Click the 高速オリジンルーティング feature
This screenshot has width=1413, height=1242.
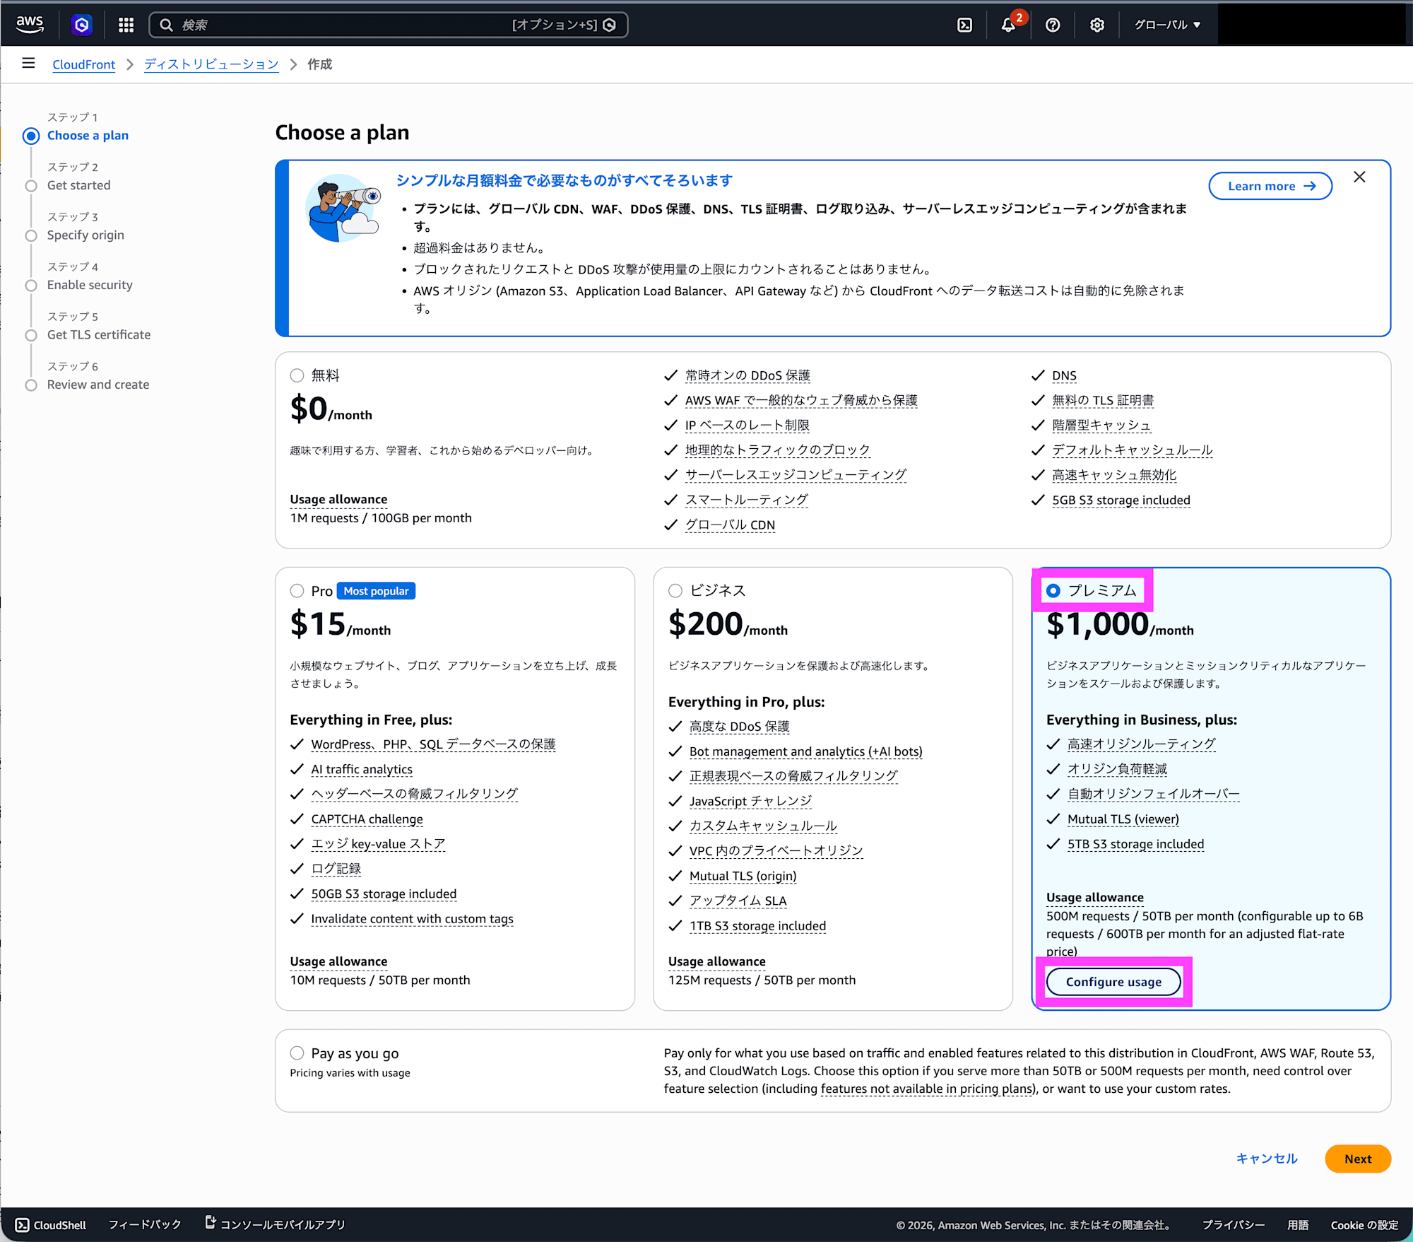point(1141,744)
